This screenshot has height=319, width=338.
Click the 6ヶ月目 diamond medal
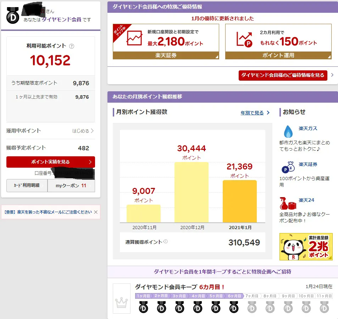click(x=234, y=307)
